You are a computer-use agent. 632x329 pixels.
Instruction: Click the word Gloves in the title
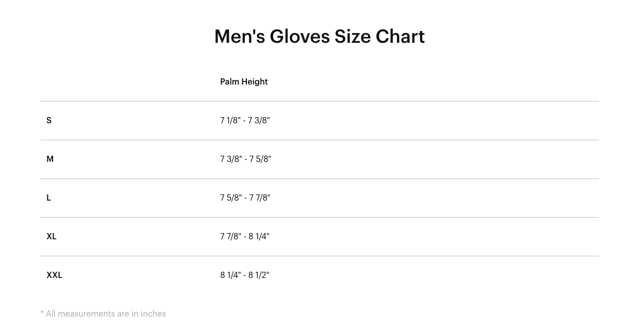tap(300, 37)
